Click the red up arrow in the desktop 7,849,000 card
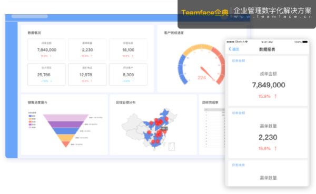The height and width of the screenshot is (194, 316). (51, 56)
